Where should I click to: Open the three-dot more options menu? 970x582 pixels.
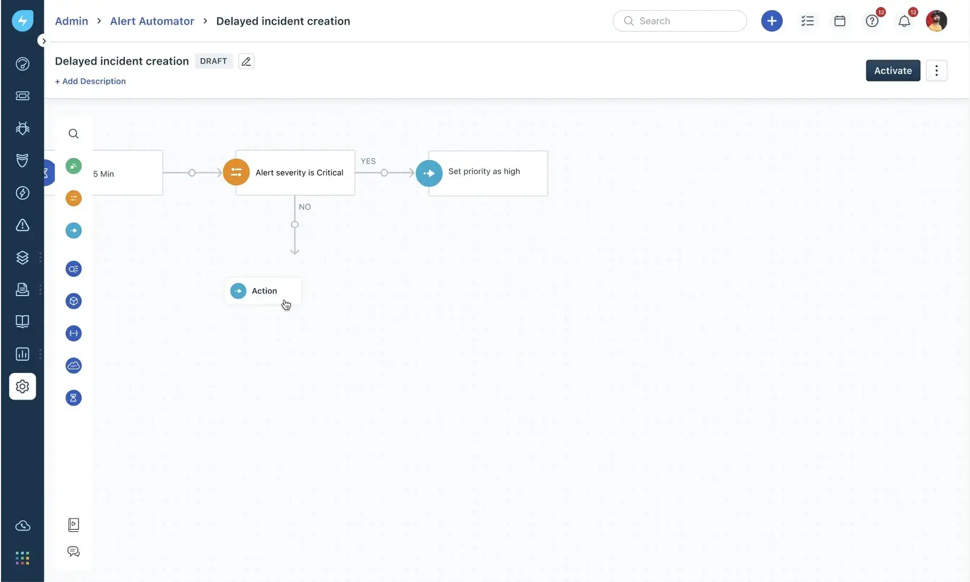coord(936,70)
